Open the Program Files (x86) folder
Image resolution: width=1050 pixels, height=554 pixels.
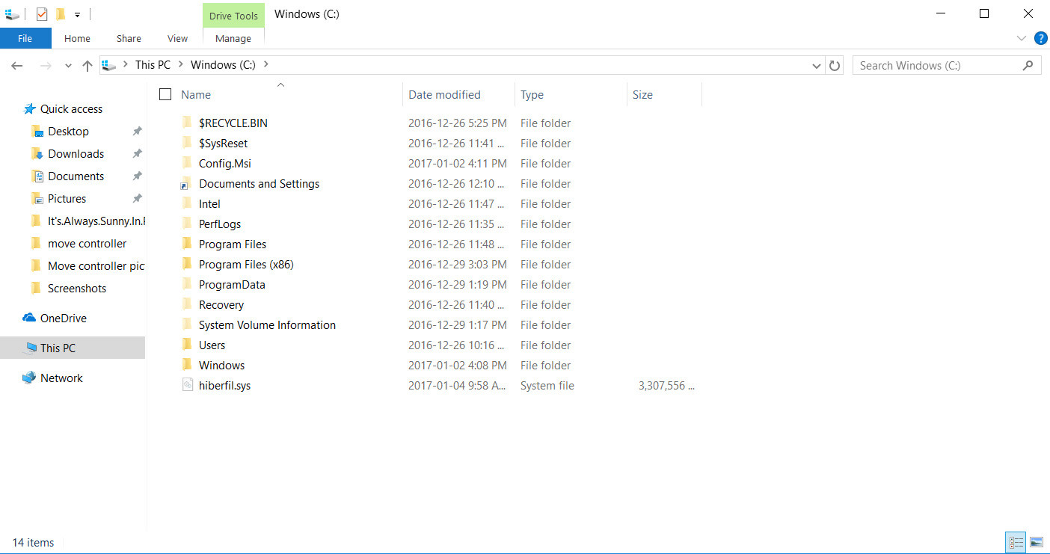click(x=248, y=264)
